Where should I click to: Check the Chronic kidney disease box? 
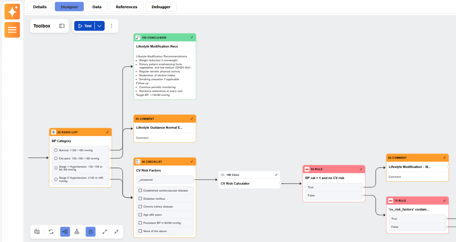pos(140,206)
